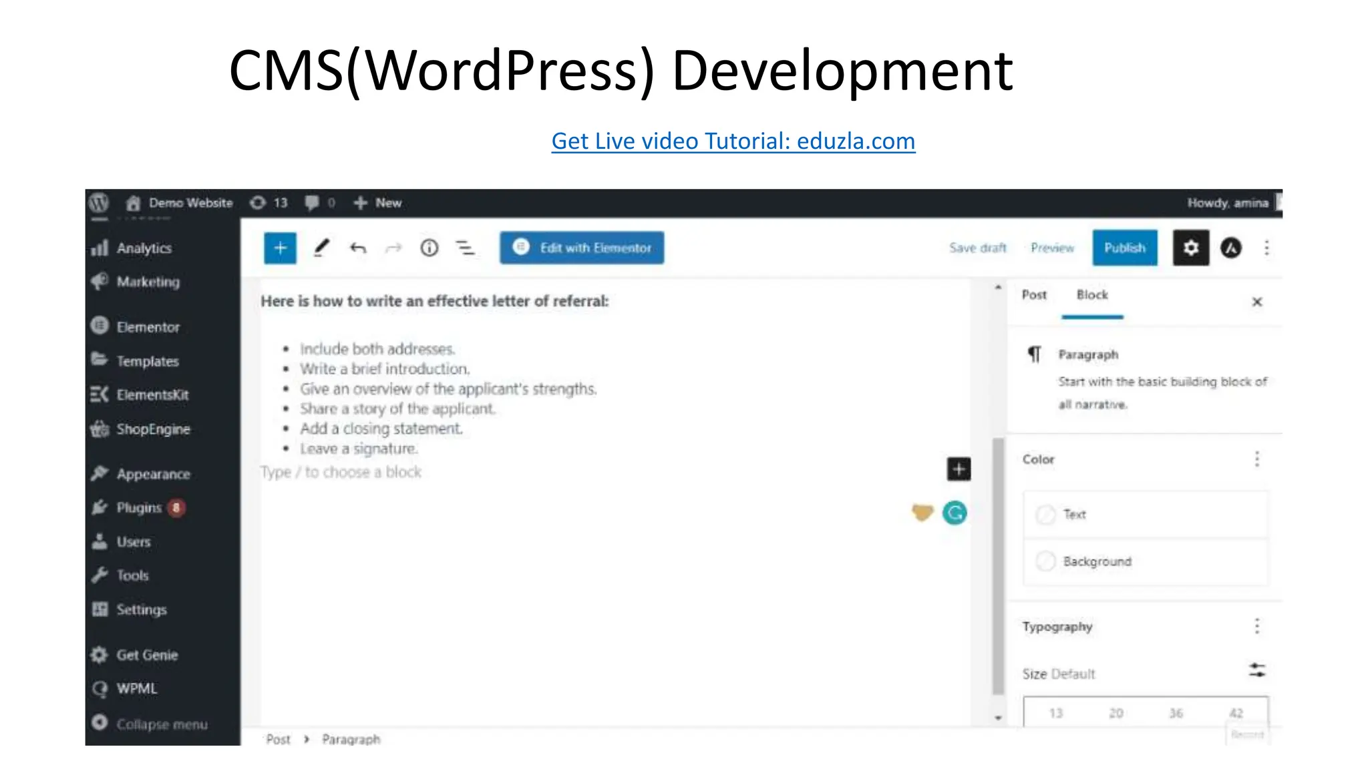The image size is (1368, 769).
Task: Click the Grammarly green circle icon
Action: coord(955,513)
